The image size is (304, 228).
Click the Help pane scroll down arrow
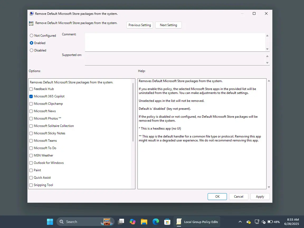coord(269,187)
